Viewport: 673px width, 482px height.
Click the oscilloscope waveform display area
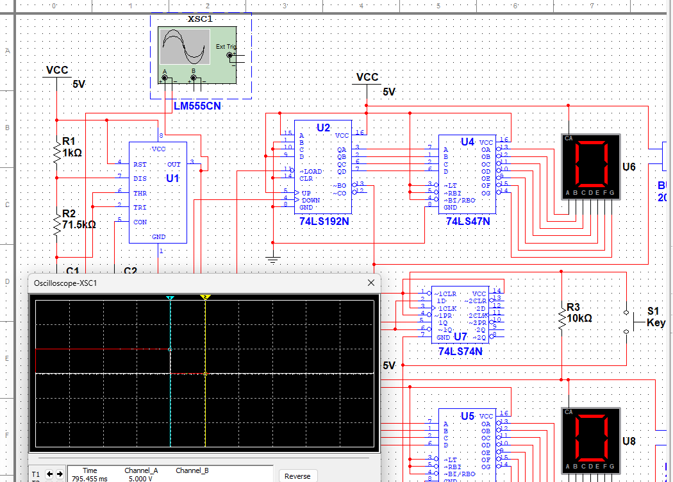coord(204,374)
